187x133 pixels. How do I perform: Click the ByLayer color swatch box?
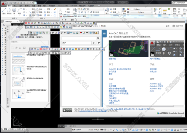(132, 9)
